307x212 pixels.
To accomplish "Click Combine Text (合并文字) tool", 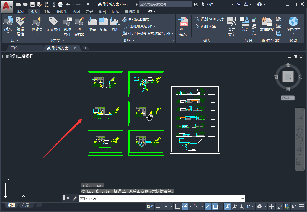I will pos(232,26).
